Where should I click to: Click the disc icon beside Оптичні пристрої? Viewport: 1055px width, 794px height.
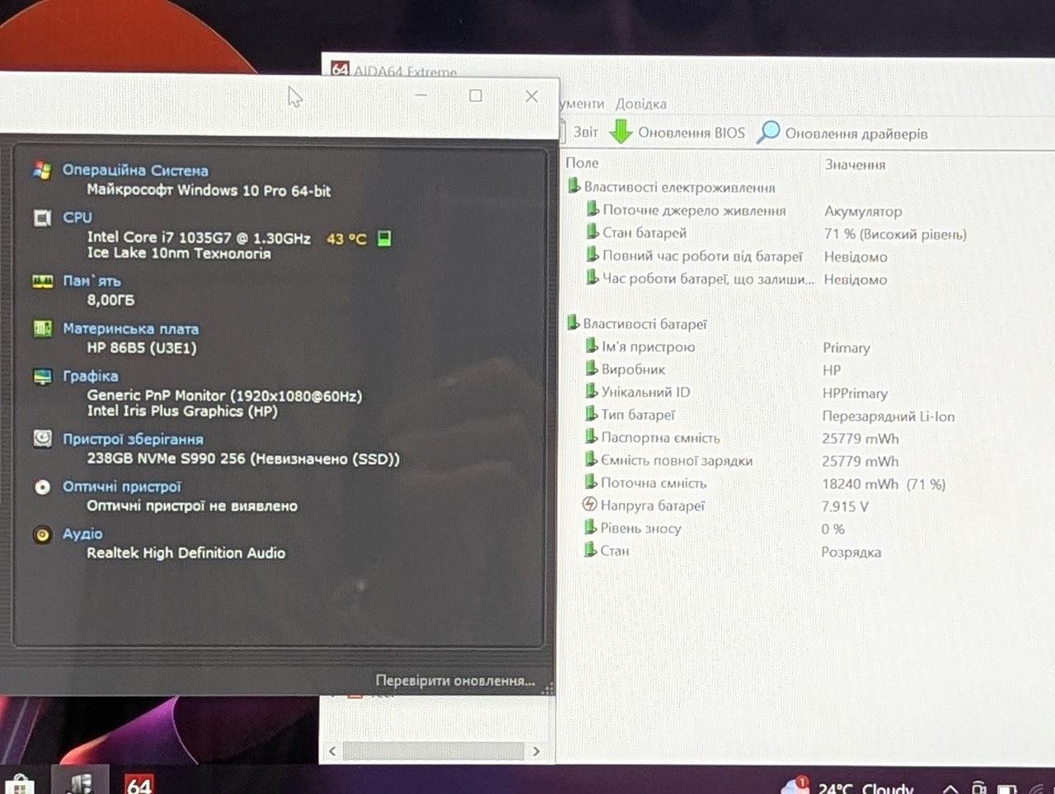click(x=42, y=486)
